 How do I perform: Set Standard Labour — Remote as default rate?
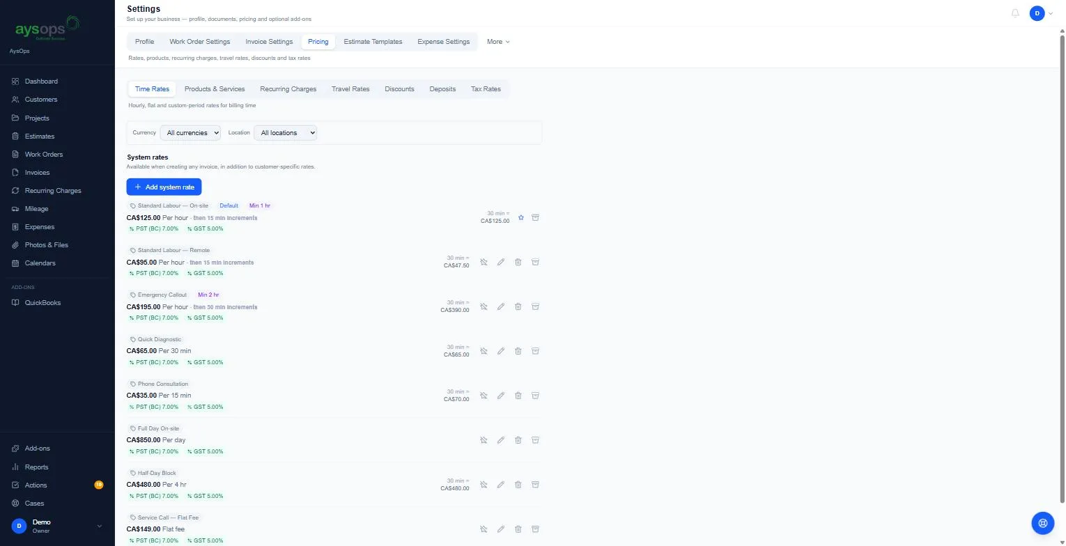[484, 262]
